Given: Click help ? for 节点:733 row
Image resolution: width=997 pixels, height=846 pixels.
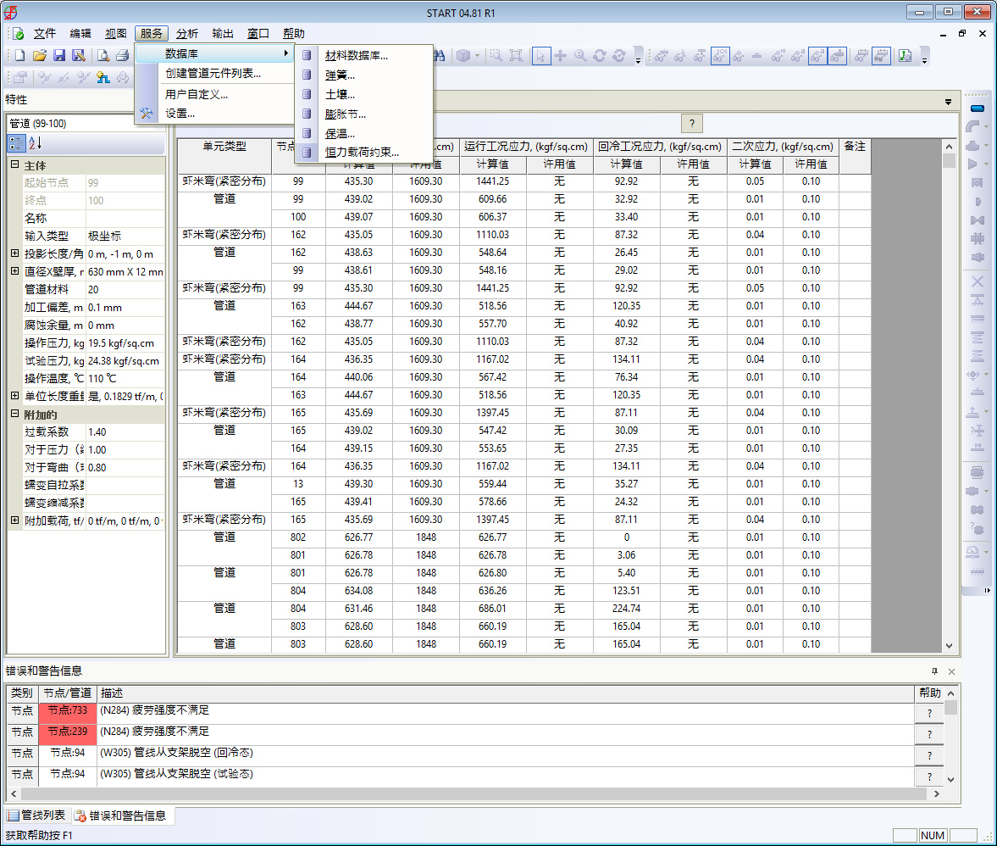Looking at the screenshot, I should pos(929,713).
